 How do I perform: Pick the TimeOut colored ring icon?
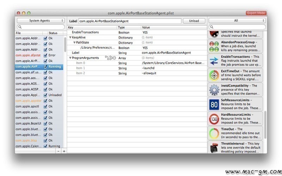pos(214,133)
